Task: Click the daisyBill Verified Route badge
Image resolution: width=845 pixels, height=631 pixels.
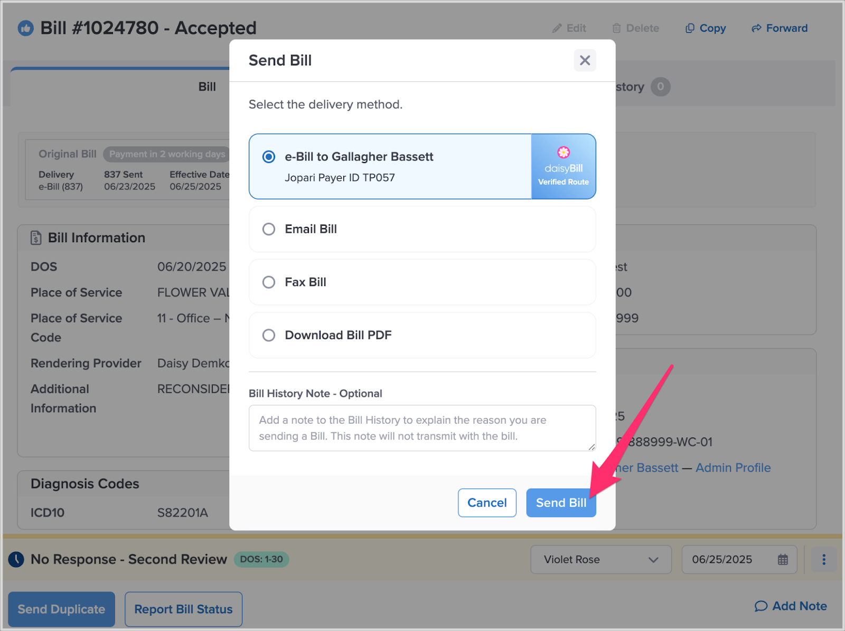Action: point(564,166)
